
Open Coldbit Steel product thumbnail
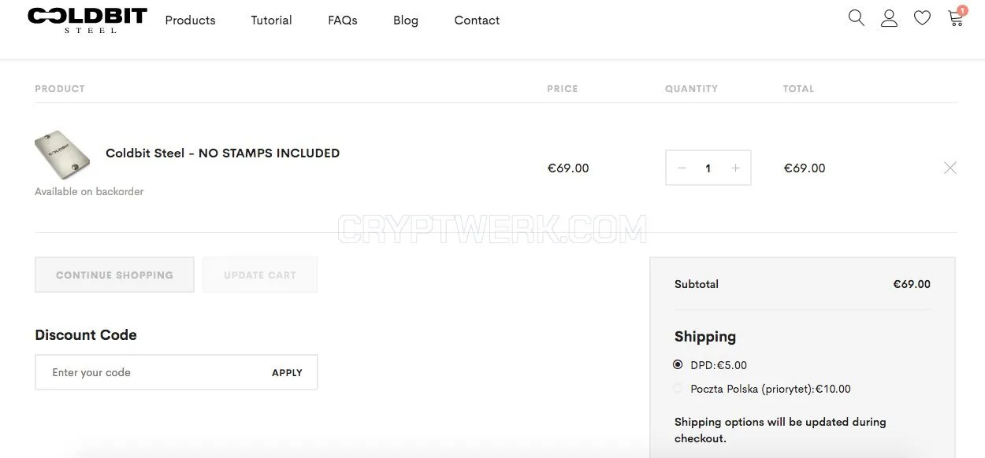62,154
